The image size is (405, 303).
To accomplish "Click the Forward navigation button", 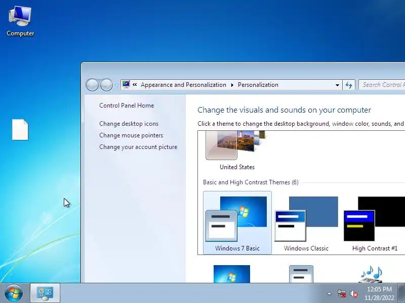I will 106,85.
